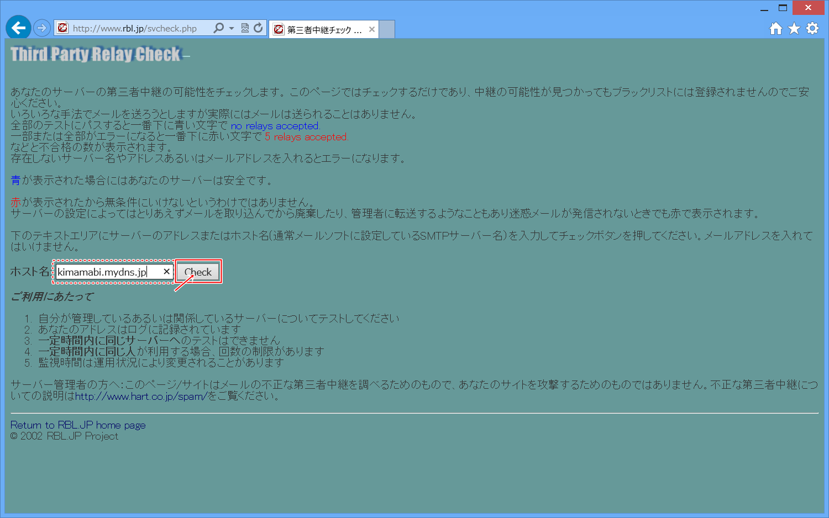Open the browser Home page icon
The image size is (829, 518).
click(x=775, y=29)
